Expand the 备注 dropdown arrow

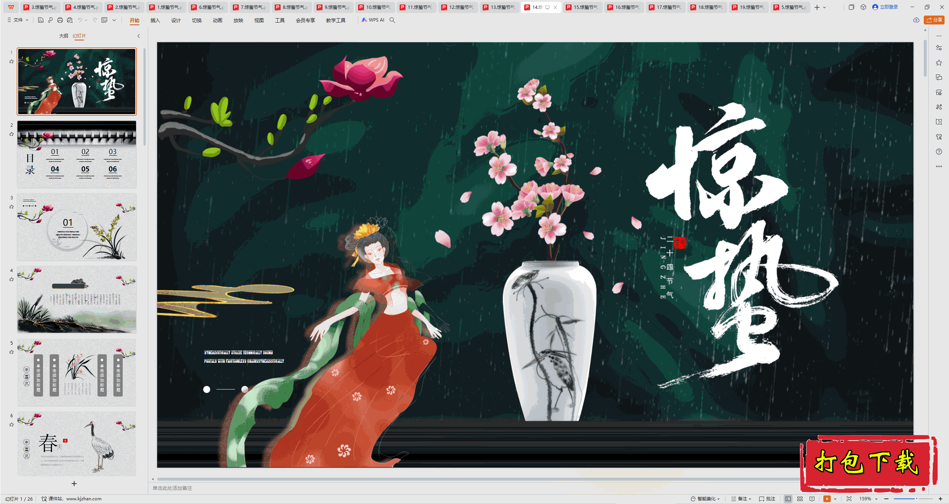click(750, 499)
